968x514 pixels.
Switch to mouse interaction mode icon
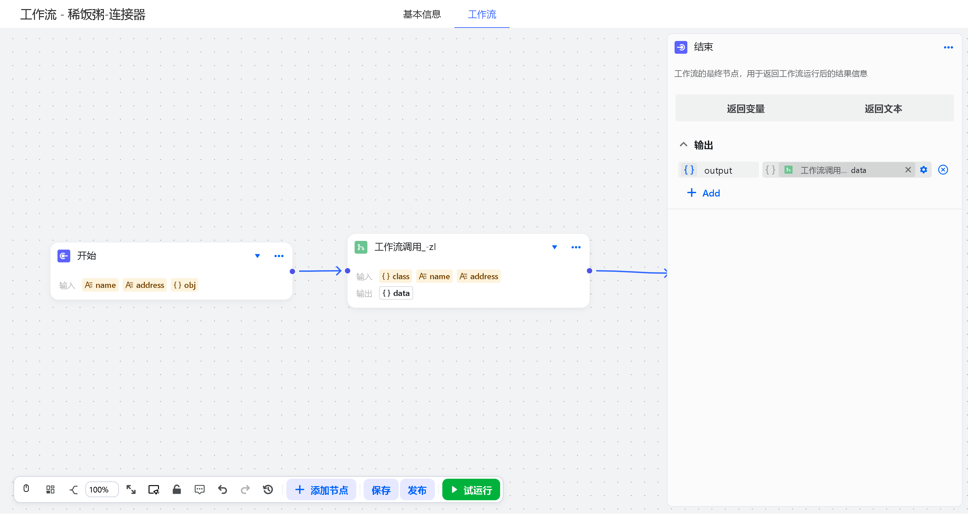pyautogui.click(x=26, y=489)
